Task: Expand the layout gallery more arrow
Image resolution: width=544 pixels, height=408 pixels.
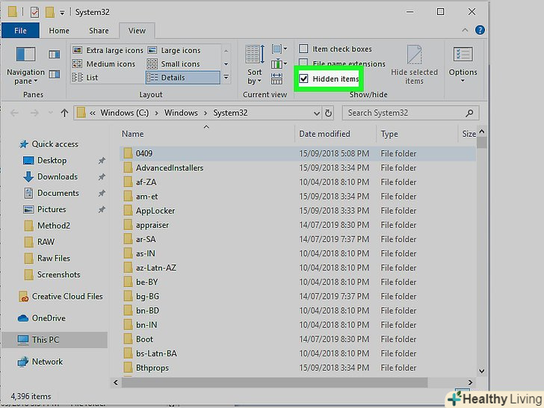Action: (x=226, y=78)
